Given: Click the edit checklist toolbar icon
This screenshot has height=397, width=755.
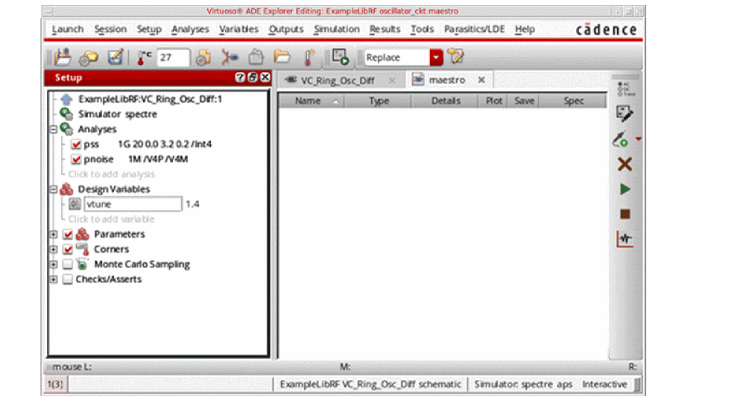Looking at the screenshot, I should coord(116,57).
